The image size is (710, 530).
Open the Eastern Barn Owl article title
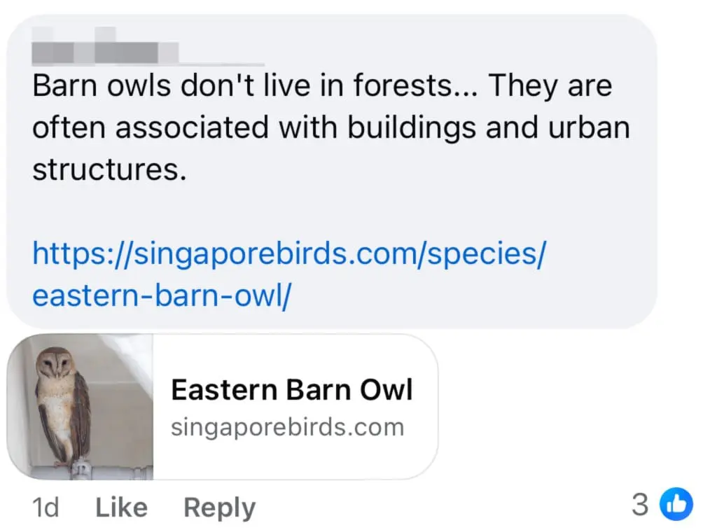coord(292,389)
